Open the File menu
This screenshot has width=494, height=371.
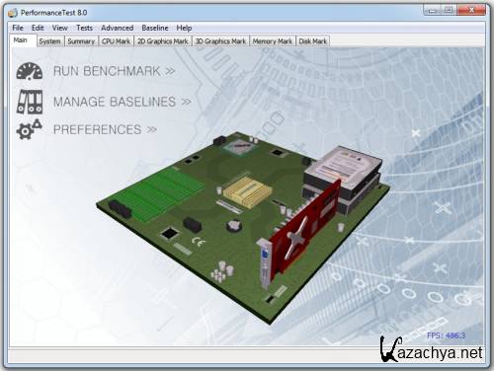click(x=18, y=28)
